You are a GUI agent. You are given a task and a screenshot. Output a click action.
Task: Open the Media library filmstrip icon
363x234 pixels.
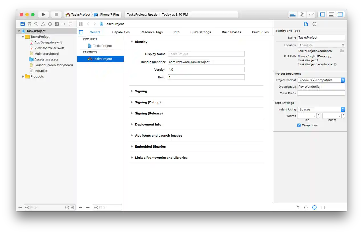point(323,207)
